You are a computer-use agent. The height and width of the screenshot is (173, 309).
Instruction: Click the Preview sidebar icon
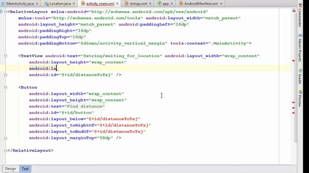[300, 92]
